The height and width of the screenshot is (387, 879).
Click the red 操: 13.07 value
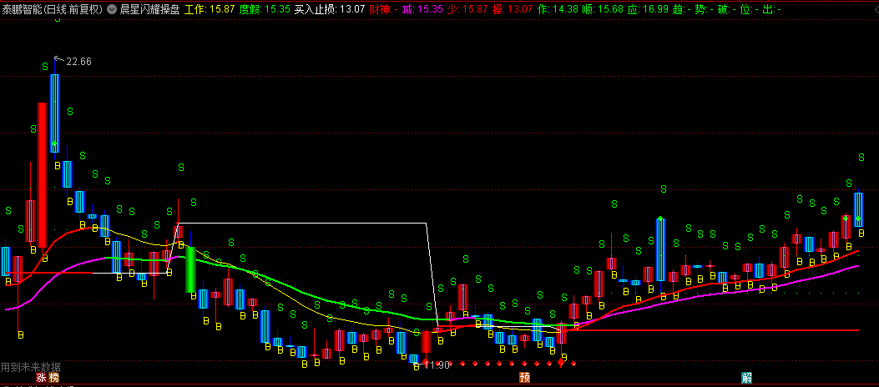point(513,9)
